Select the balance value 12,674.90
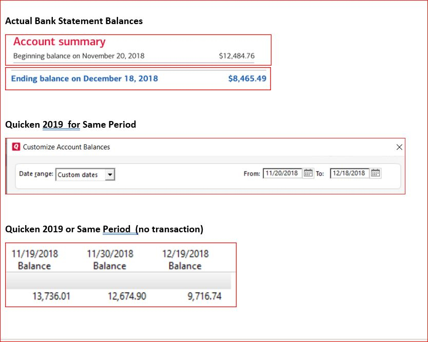 [127, 296]
